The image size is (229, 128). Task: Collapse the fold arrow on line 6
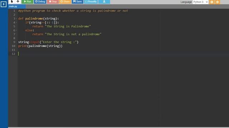pos(16,30)
